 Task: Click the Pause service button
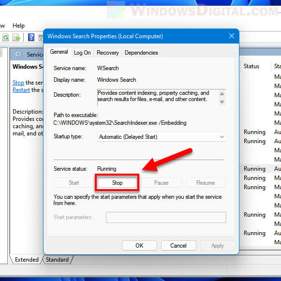[x=161, y=183]
